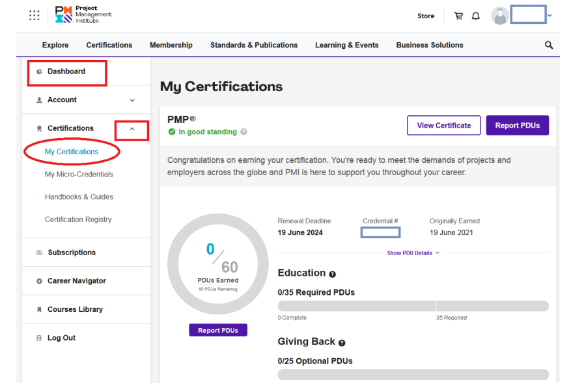Click the Education required PDUs progress bar
This screenshot has height=388, width=584.
click(413, 306)
